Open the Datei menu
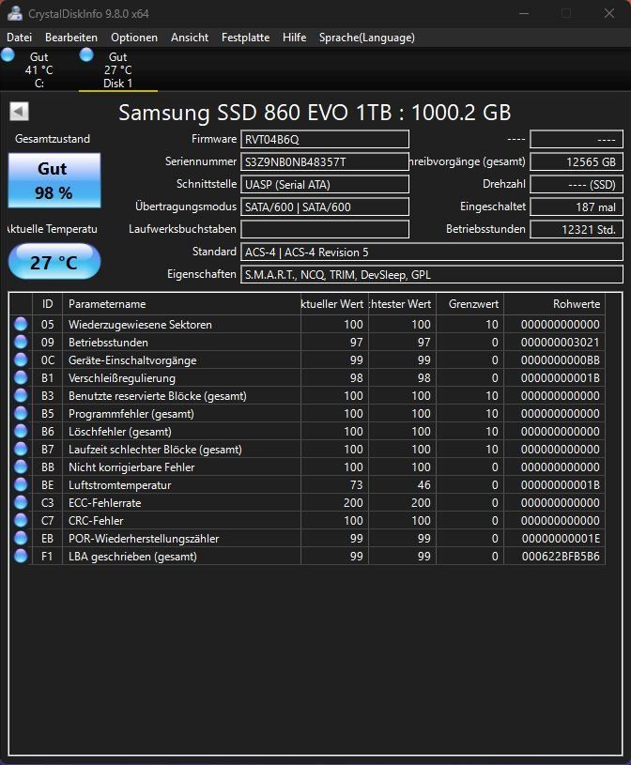Viewport: 631px width, 765px height. [x=20, y=38]
